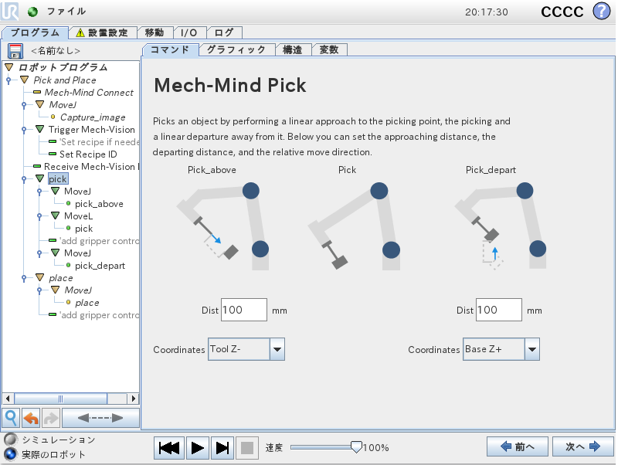Open the ログ log tab

pos(224,32)
